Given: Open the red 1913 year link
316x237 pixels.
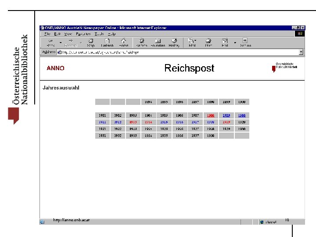Looking at the screenshot, I should click(x=133, y=122).
